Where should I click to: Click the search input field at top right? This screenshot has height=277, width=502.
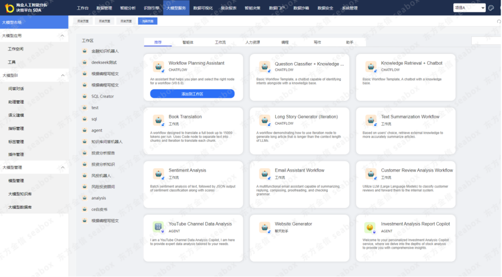pos(486,41)
